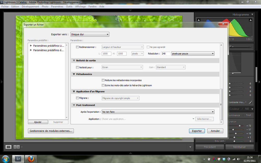Screen dimensions: 261x163
Task: Expand Paramètres prédéfinis d... preset folder
Action: [31, 50]
